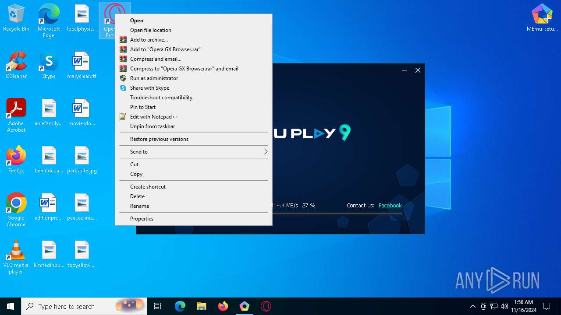Choose Rename in the context menu
Image resolution: width=561 pixels, height=315 pixels.
coord(193,206)
